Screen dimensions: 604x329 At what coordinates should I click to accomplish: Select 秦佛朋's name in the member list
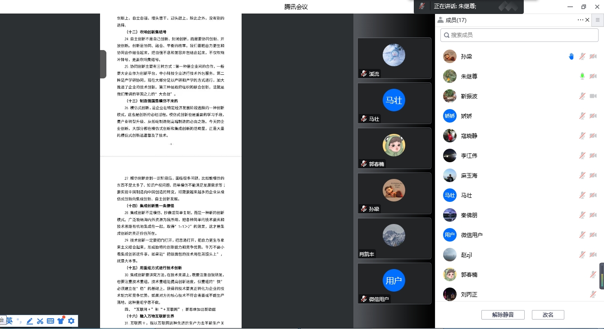[469, 215]
